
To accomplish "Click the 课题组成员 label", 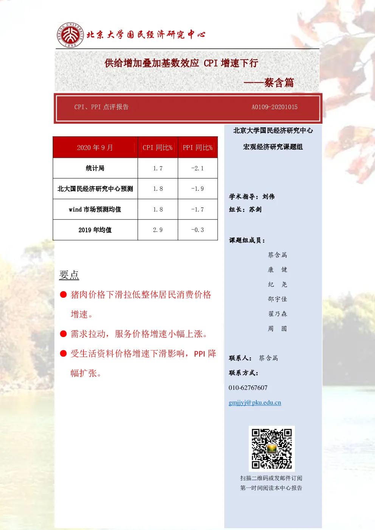I will click(x=247, y=240).
